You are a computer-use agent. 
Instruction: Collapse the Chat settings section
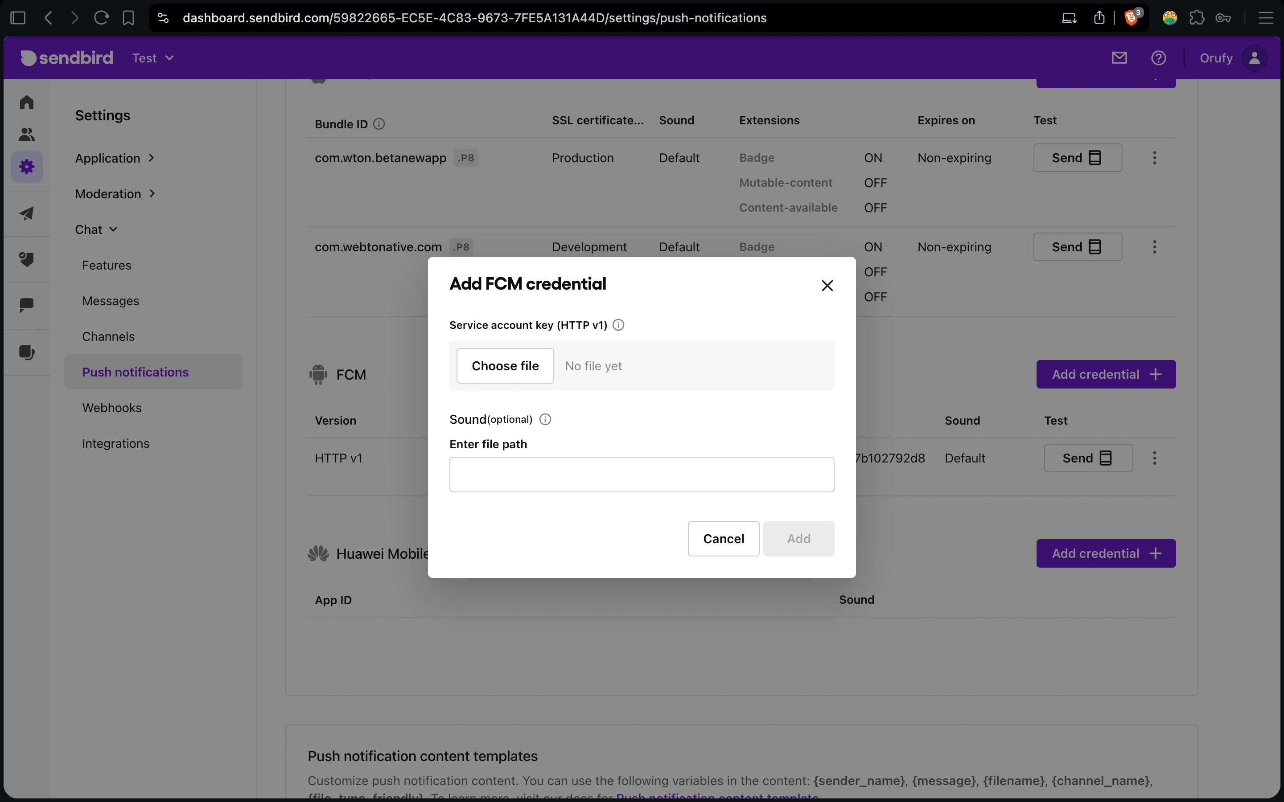click(x=97, y=229)
